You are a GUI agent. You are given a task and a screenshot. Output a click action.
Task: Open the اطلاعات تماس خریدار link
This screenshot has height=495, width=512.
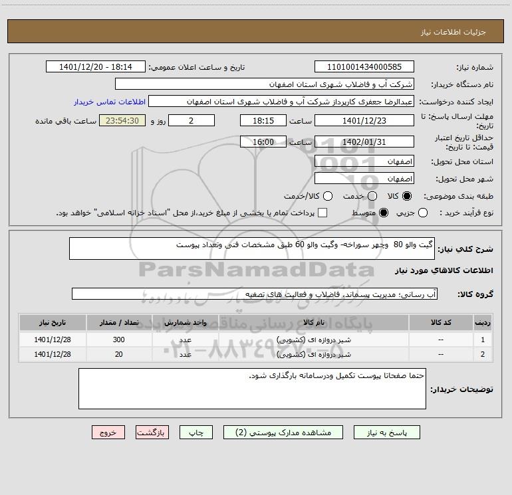110,102
